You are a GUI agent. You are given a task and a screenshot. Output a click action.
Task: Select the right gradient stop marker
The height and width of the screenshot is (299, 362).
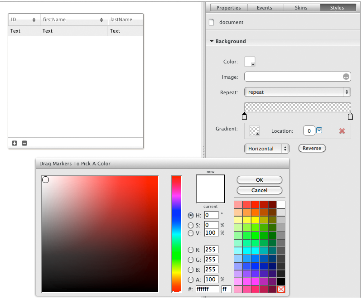coord(350,116)
